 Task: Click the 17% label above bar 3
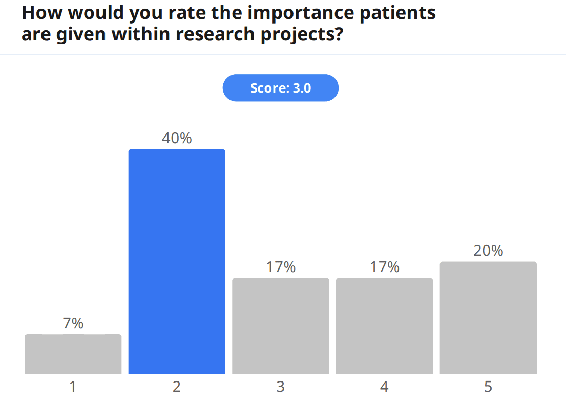(280, 267)
